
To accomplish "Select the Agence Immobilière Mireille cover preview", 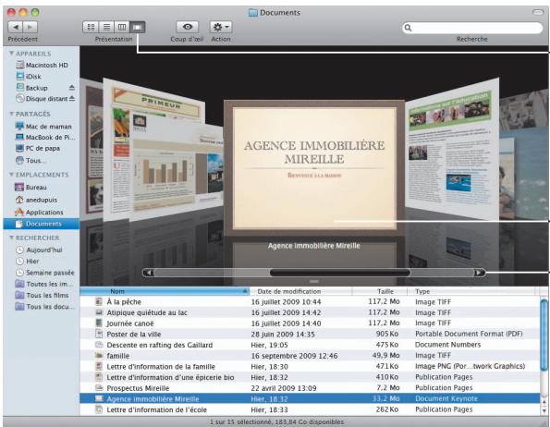I will tap(314, 167).
